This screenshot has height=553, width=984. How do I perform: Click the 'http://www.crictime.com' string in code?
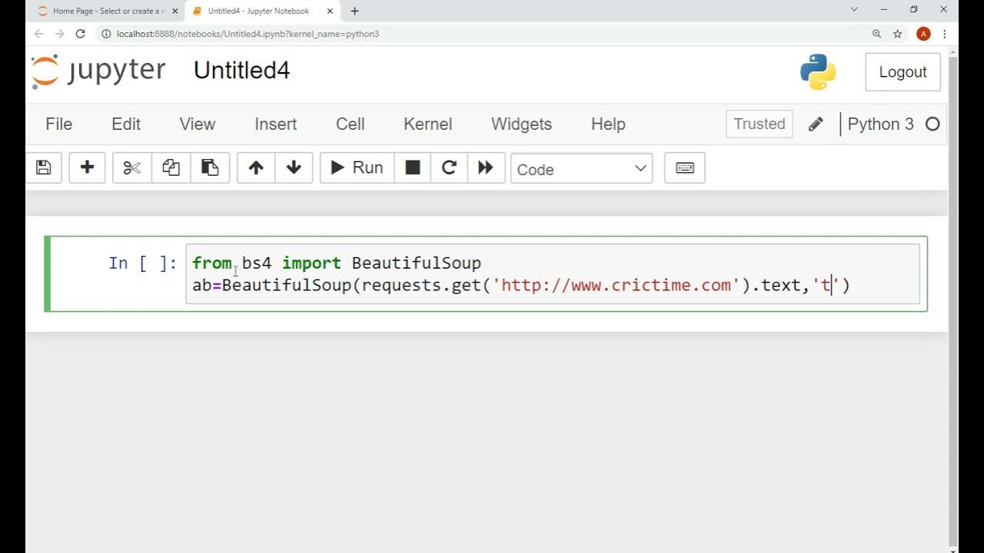616,286
